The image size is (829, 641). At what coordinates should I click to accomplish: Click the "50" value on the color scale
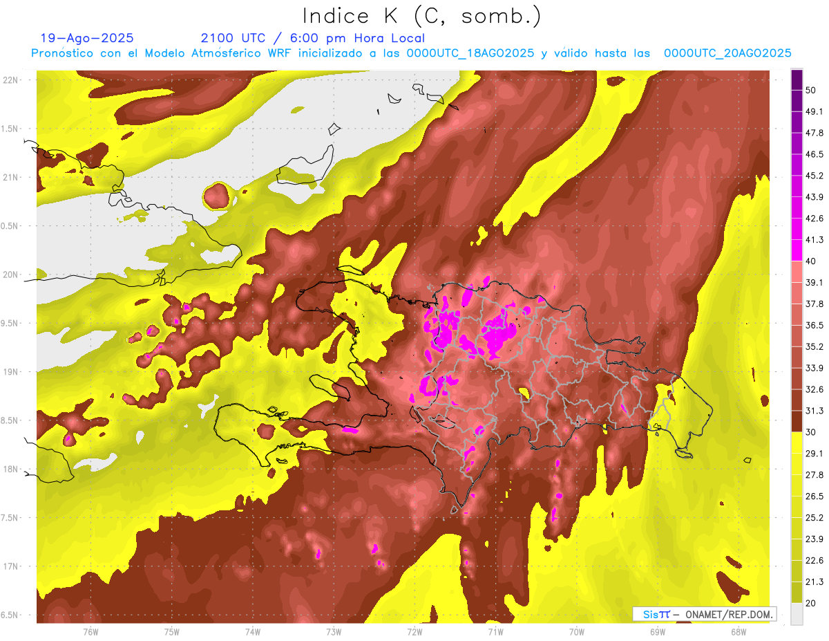click(811, 90)
